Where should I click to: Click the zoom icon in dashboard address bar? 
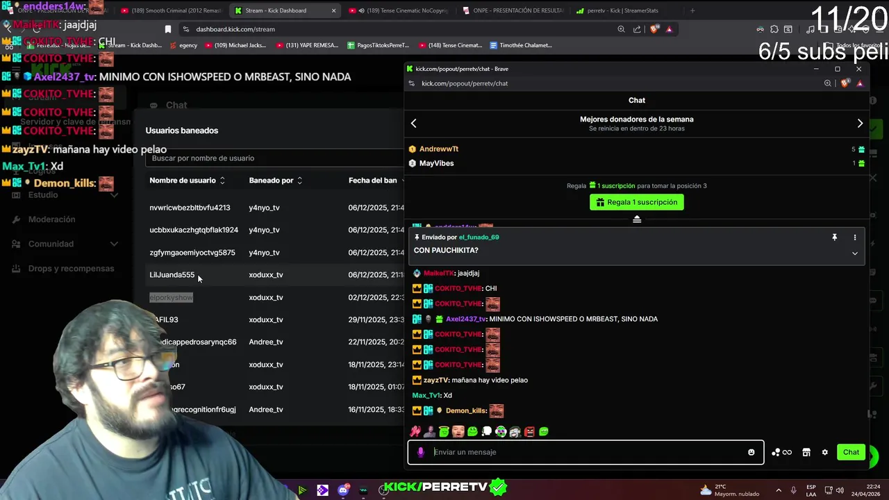621,29
